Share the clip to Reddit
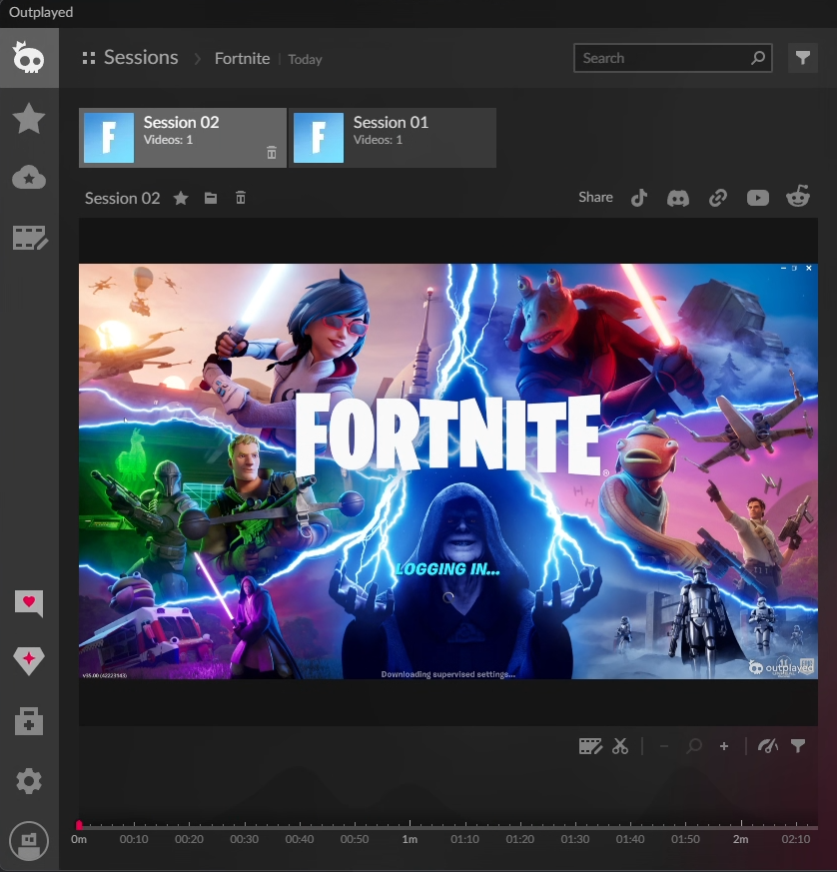Viewport: 837px width, 872px height. [x=797, y=197]
